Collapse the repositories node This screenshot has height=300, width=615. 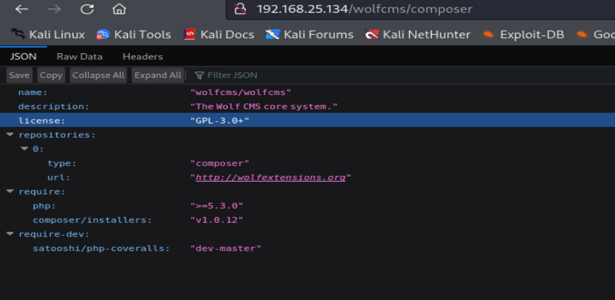(x=10, y=134)
